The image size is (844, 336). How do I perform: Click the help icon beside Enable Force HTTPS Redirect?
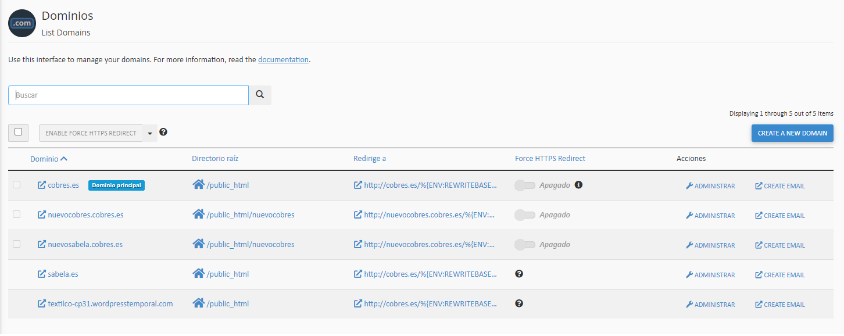[x=163, y=132]
